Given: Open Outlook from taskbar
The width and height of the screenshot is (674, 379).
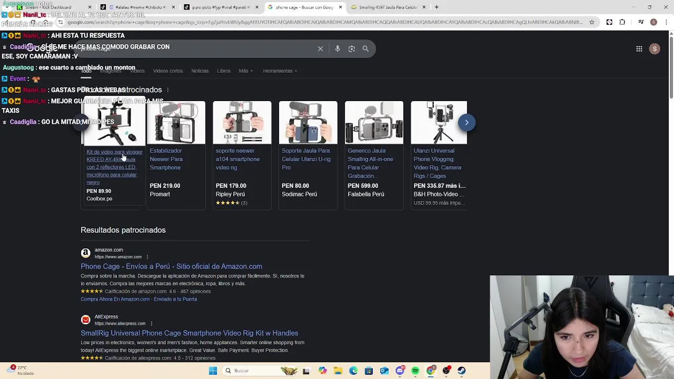Looking at the screenshot, I should [384, 371].
